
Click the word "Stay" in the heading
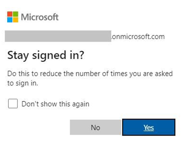pyautogui.click(x=18, y=56)
